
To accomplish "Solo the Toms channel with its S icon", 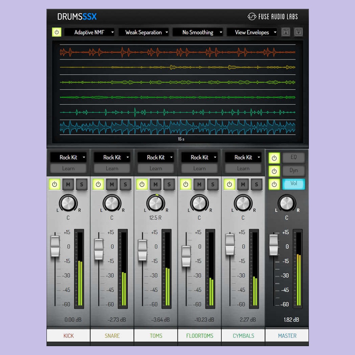I will point(169,184).
